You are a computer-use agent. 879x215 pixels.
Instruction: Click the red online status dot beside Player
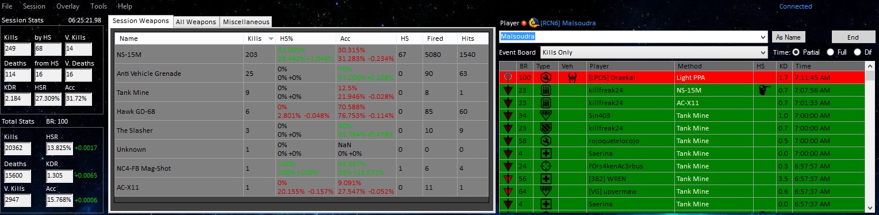524,23
